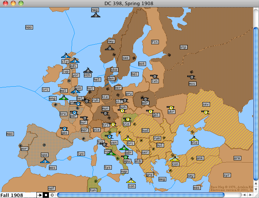Screen dimensions: 259x198
Task: Select the Turkish fleet above tri
Action: click(128, 138)
